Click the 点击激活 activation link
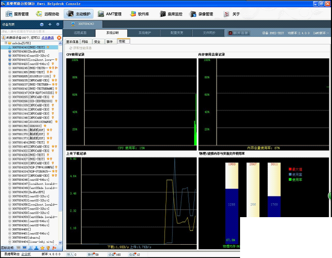The height and width of the screenshot is (258, 332). click(48, 38)
